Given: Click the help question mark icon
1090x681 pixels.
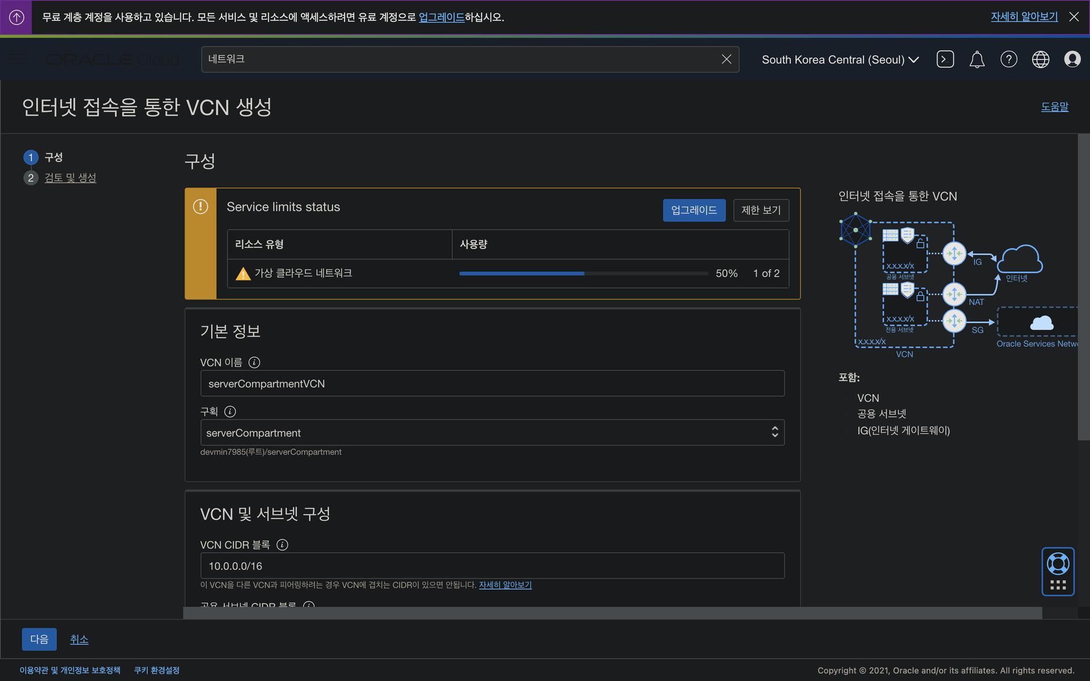Looking at the screenshot, I should click(x=1008, y=59).
